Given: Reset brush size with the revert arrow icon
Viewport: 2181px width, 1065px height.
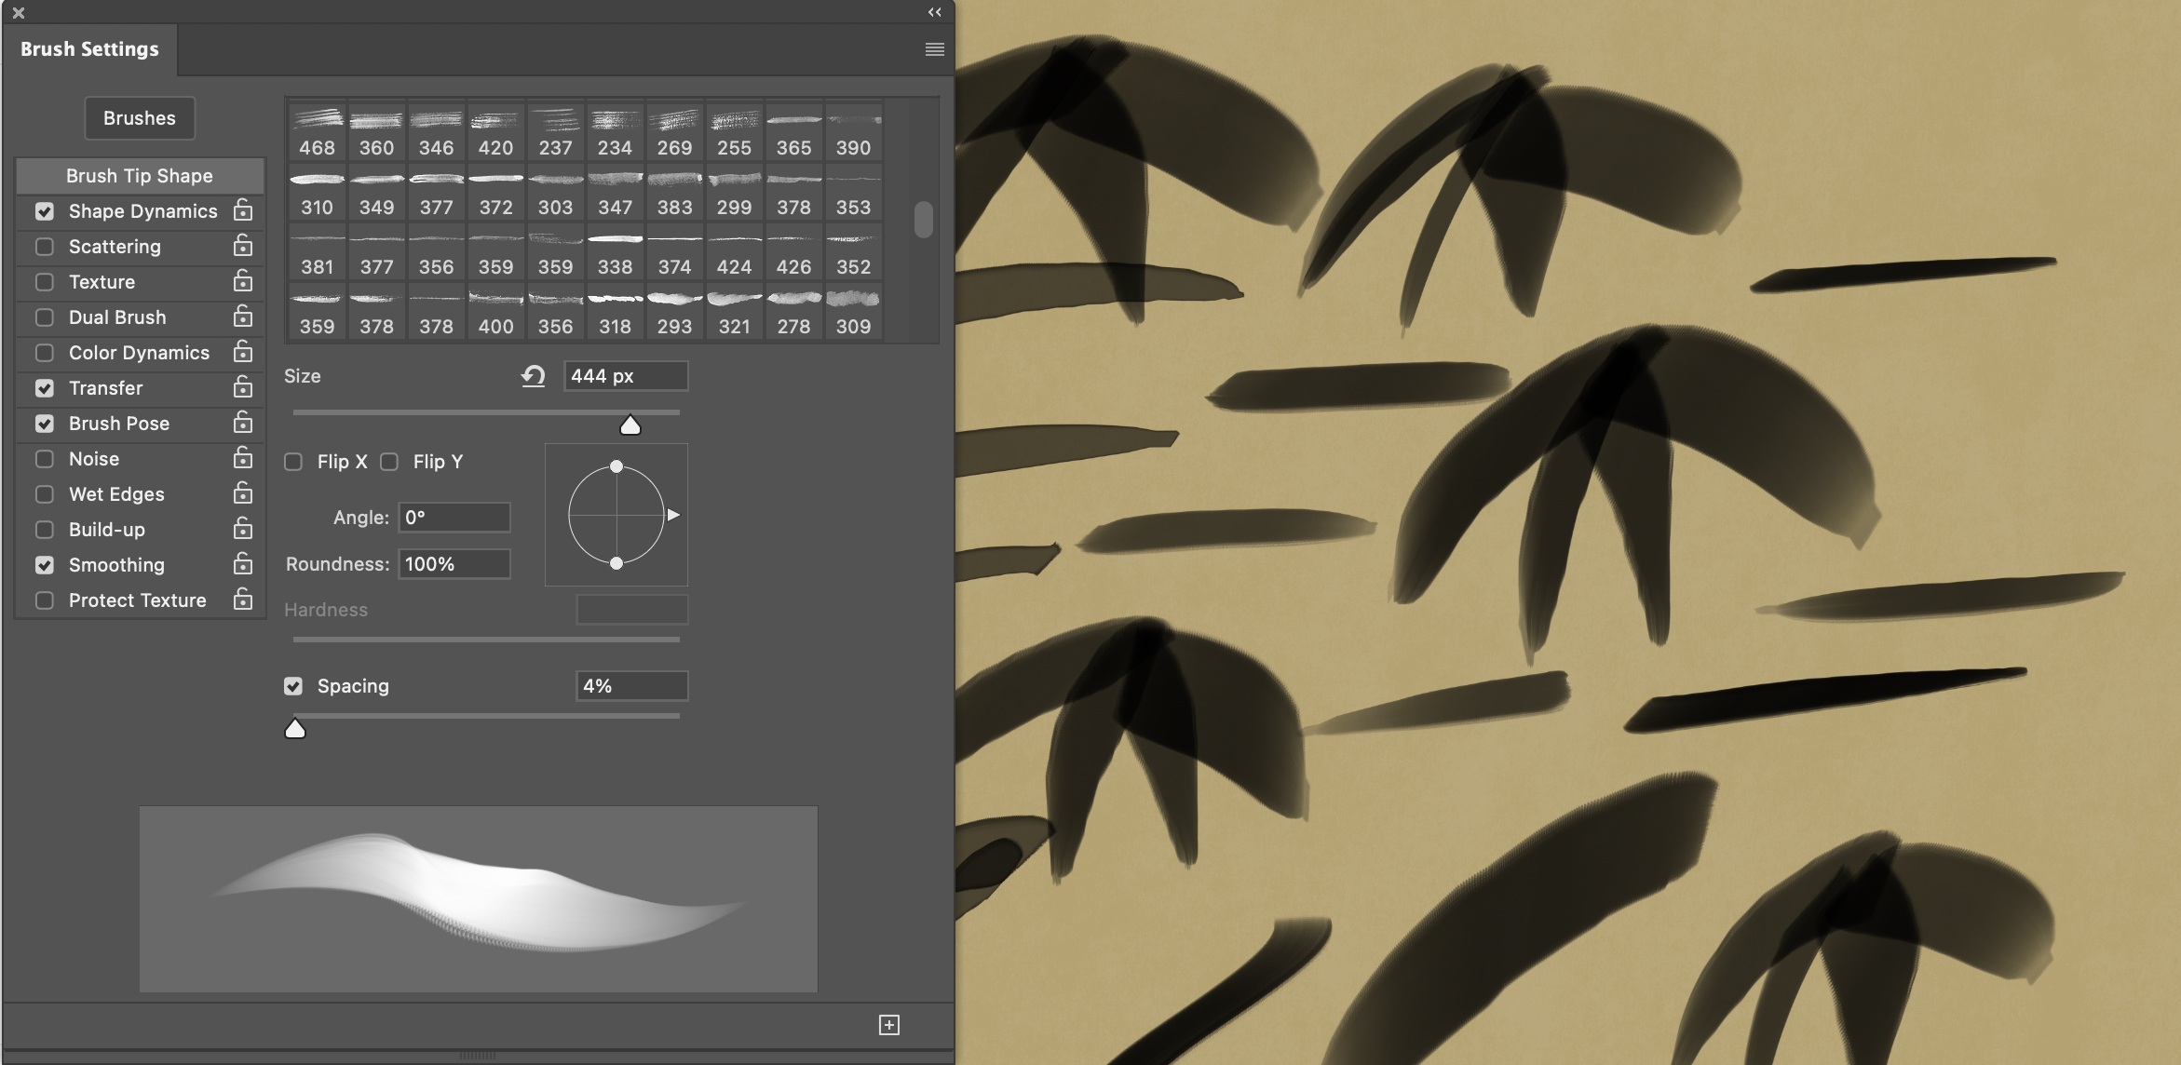Looking at the screenshot, I should point(532,376).
